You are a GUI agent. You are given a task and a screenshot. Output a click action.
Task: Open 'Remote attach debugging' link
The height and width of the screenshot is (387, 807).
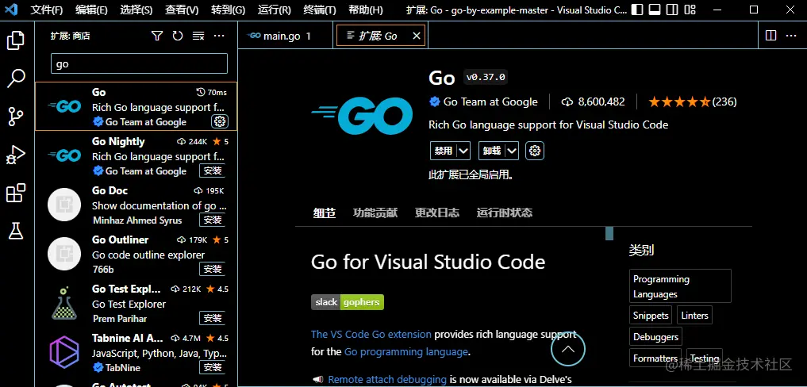click(387, 380)
